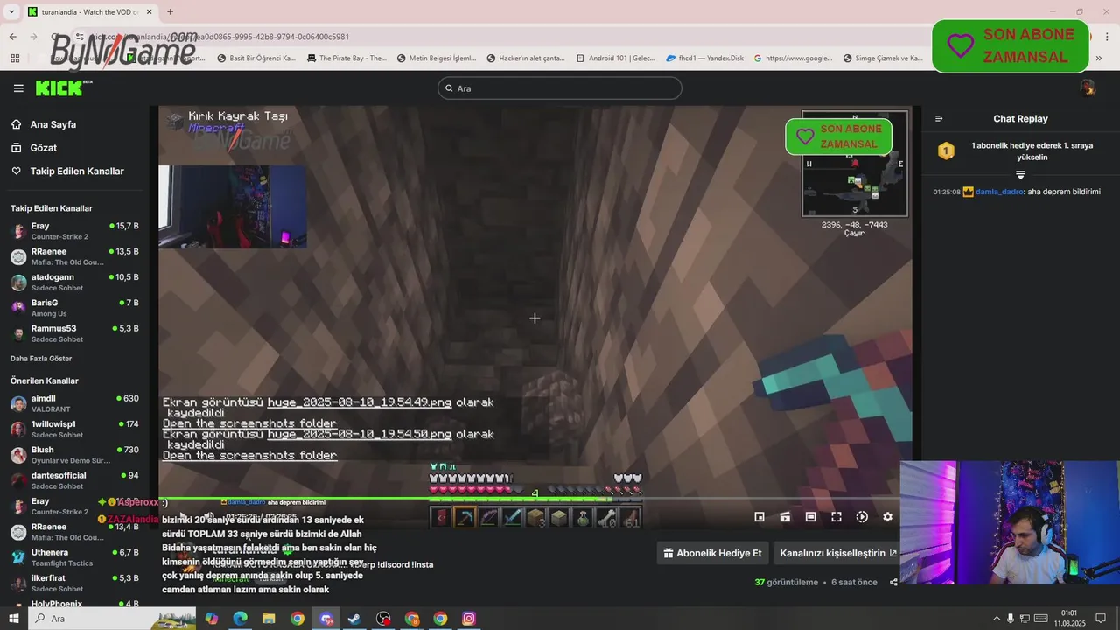Open File Explorer from the taskbar

[x=269, y=619]
